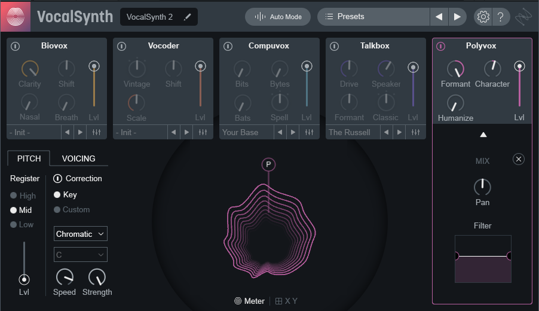The image size is (539, 311).
Task: Switch to the VOICING tab
Action: click(79, 158)
